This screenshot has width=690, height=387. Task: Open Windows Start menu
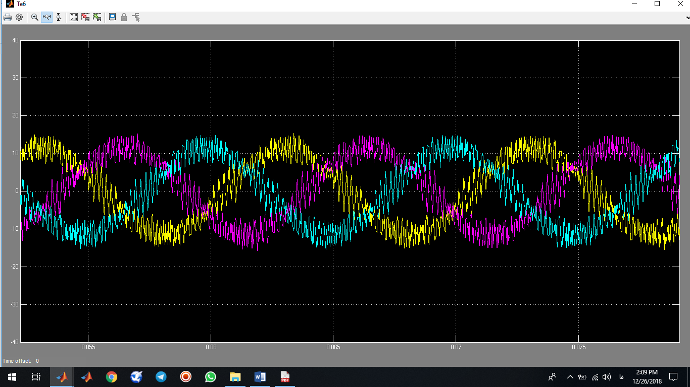point(12,377)
